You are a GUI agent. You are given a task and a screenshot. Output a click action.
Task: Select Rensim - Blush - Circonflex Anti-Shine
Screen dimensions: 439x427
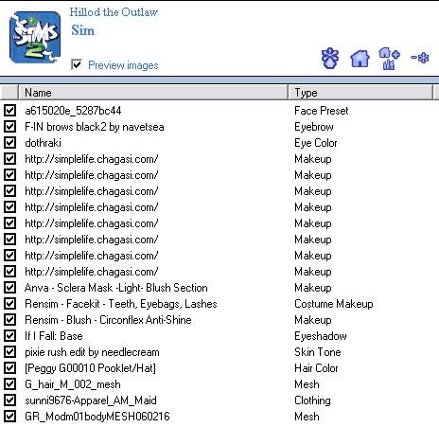(x=108, y=320)
